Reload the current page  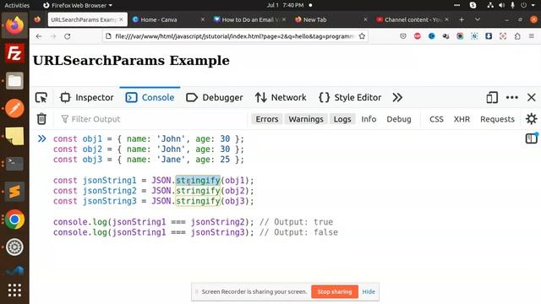pos(68,36)
